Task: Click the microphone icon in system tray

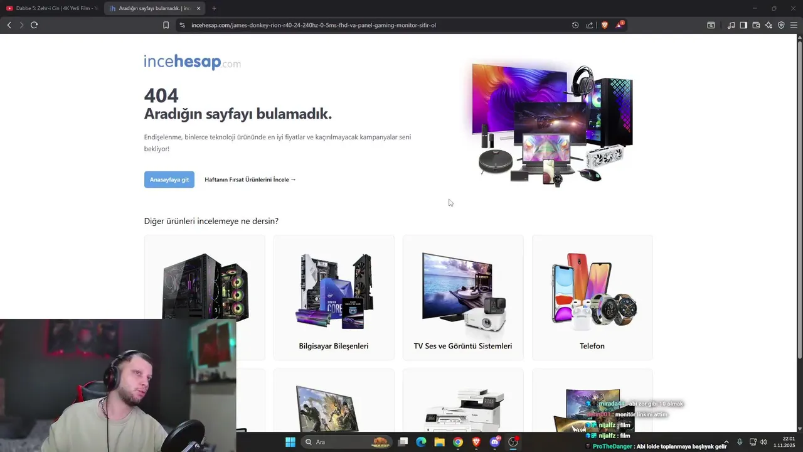Action: pyautogui.click(x=740, y=442)
